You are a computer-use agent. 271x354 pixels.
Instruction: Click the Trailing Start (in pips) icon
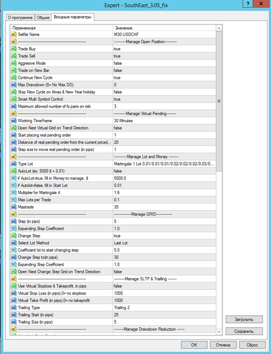point(14,315)
